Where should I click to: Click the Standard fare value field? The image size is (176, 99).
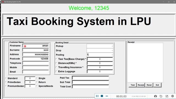click(30, 78)
